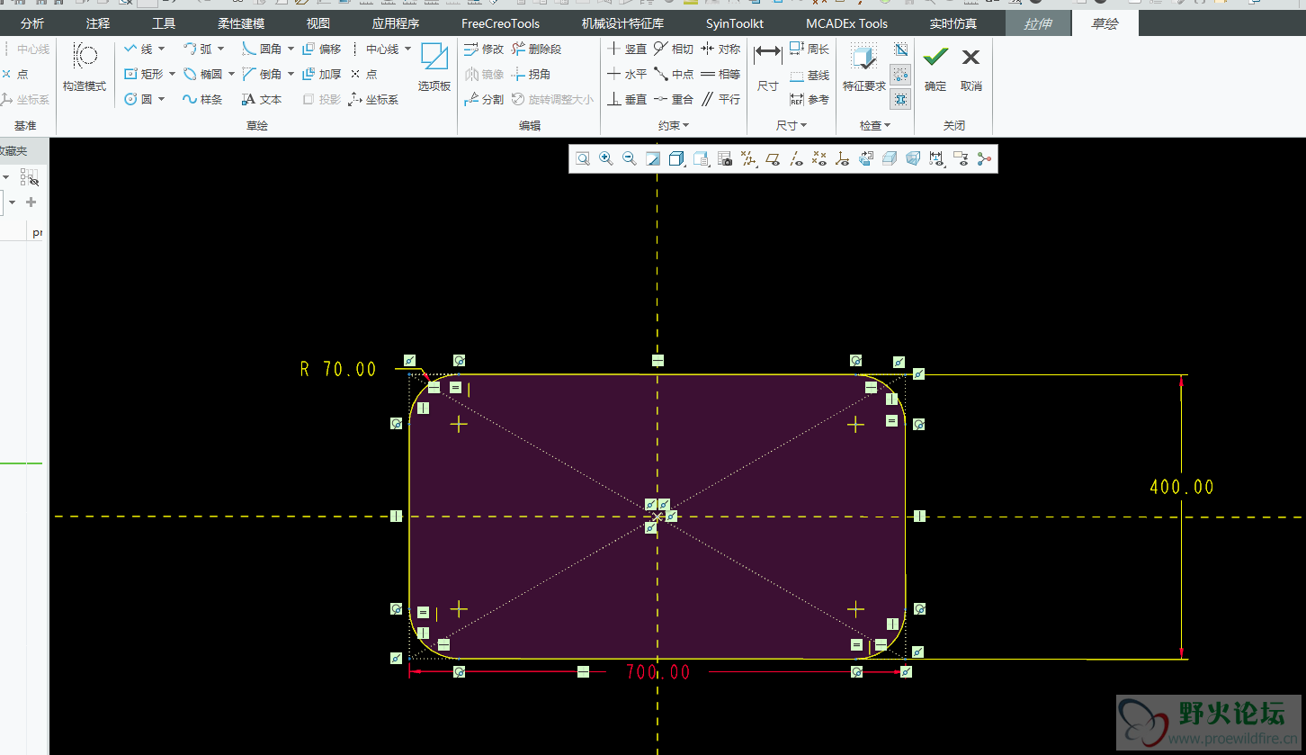Apply the Horizontal (水平) constraint
The height and width of the screenshot is (755, 1306).
627,74
